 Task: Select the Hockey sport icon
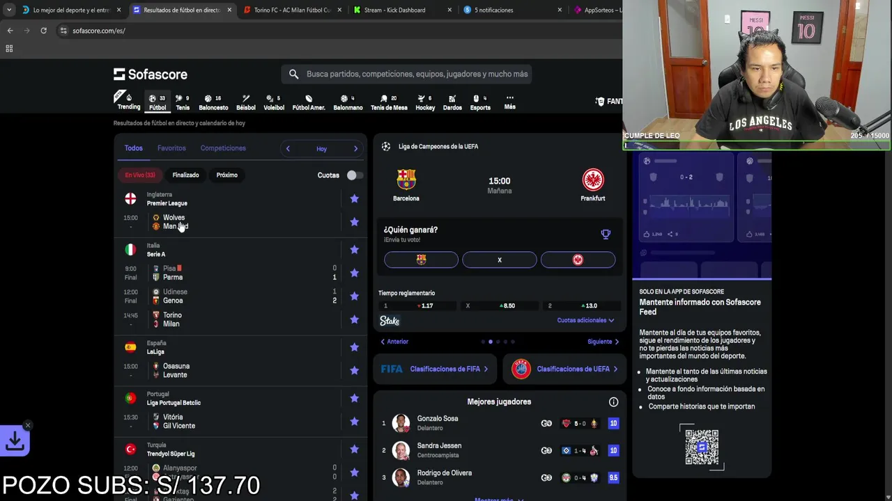[x=425, y=102]
